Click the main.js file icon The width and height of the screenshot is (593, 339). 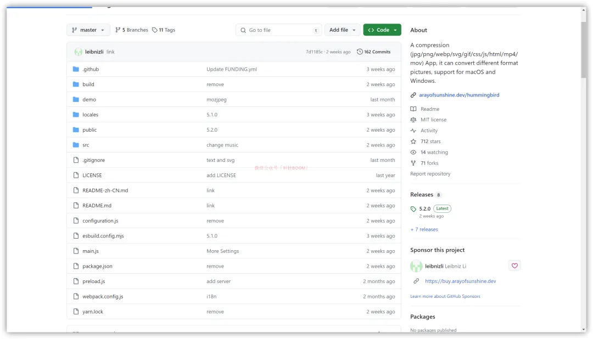76,251
